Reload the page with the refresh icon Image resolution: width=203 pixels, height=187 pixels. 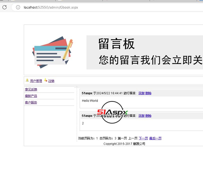click(5, 7)
